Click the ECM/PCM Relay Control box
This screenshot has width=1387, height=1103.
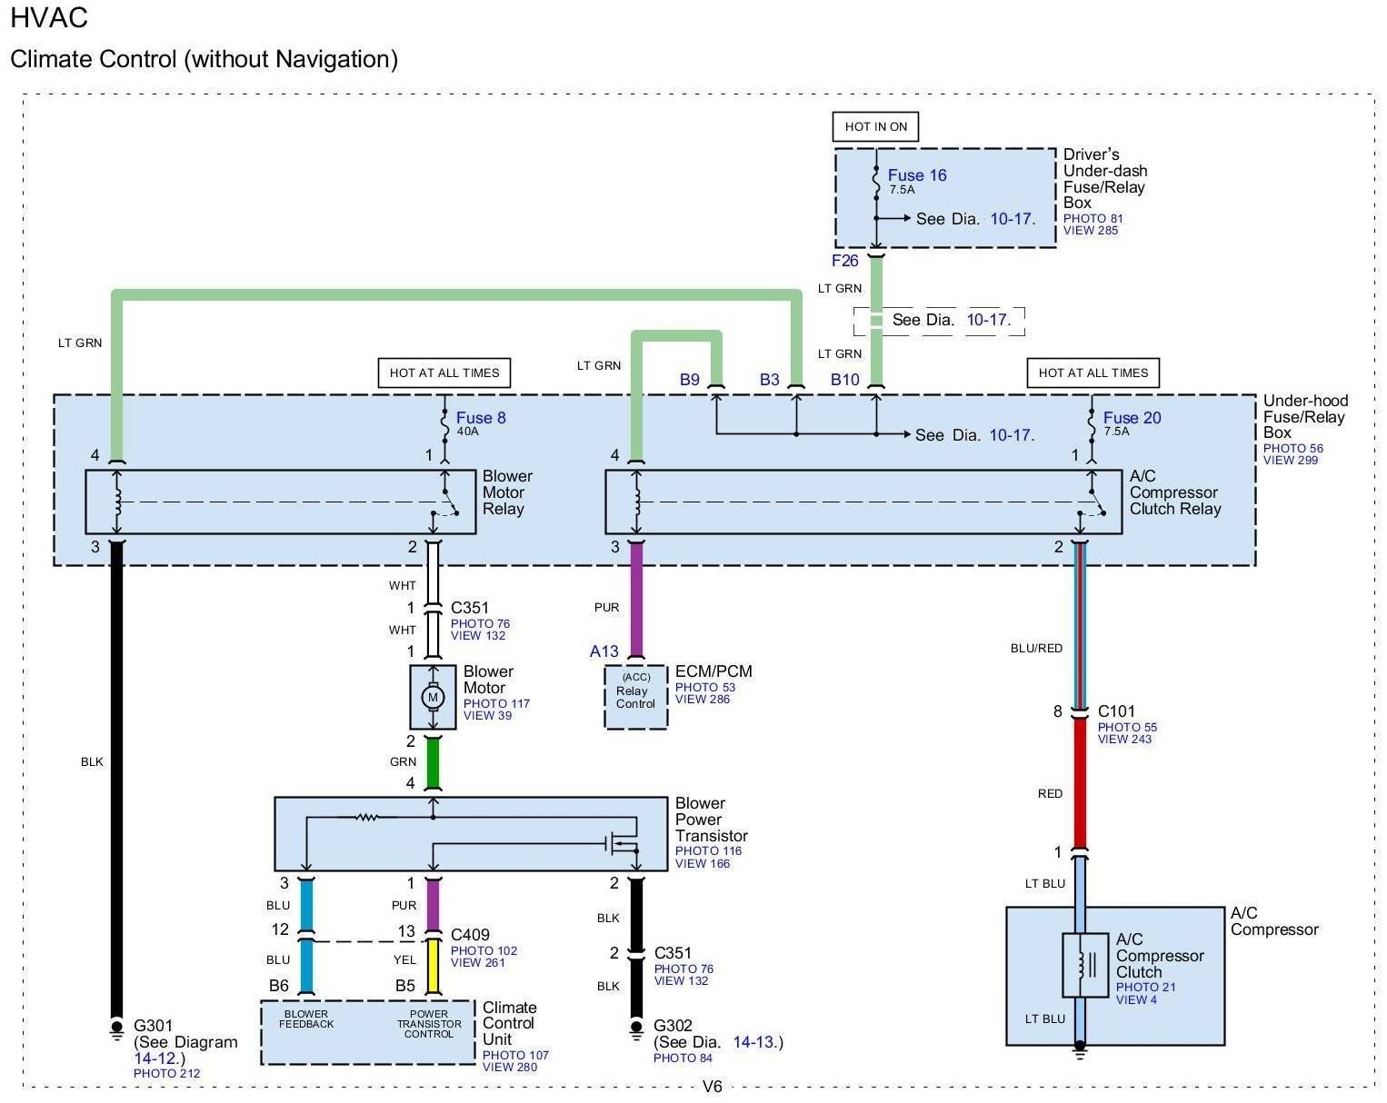click(635, 697)
